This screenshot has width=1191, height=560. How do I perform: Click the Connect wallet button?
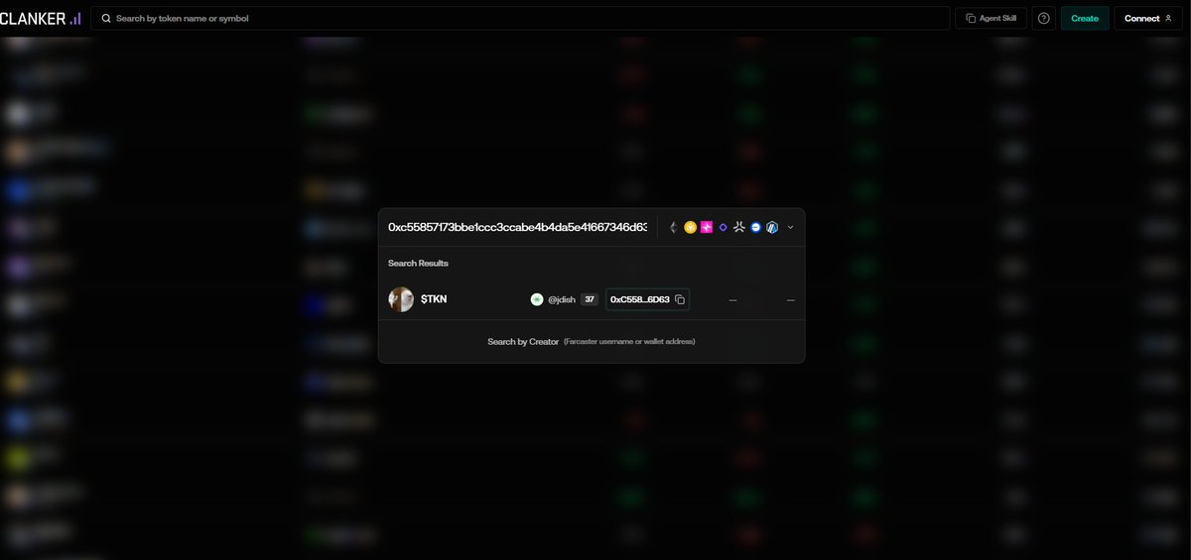[1148, 18]
